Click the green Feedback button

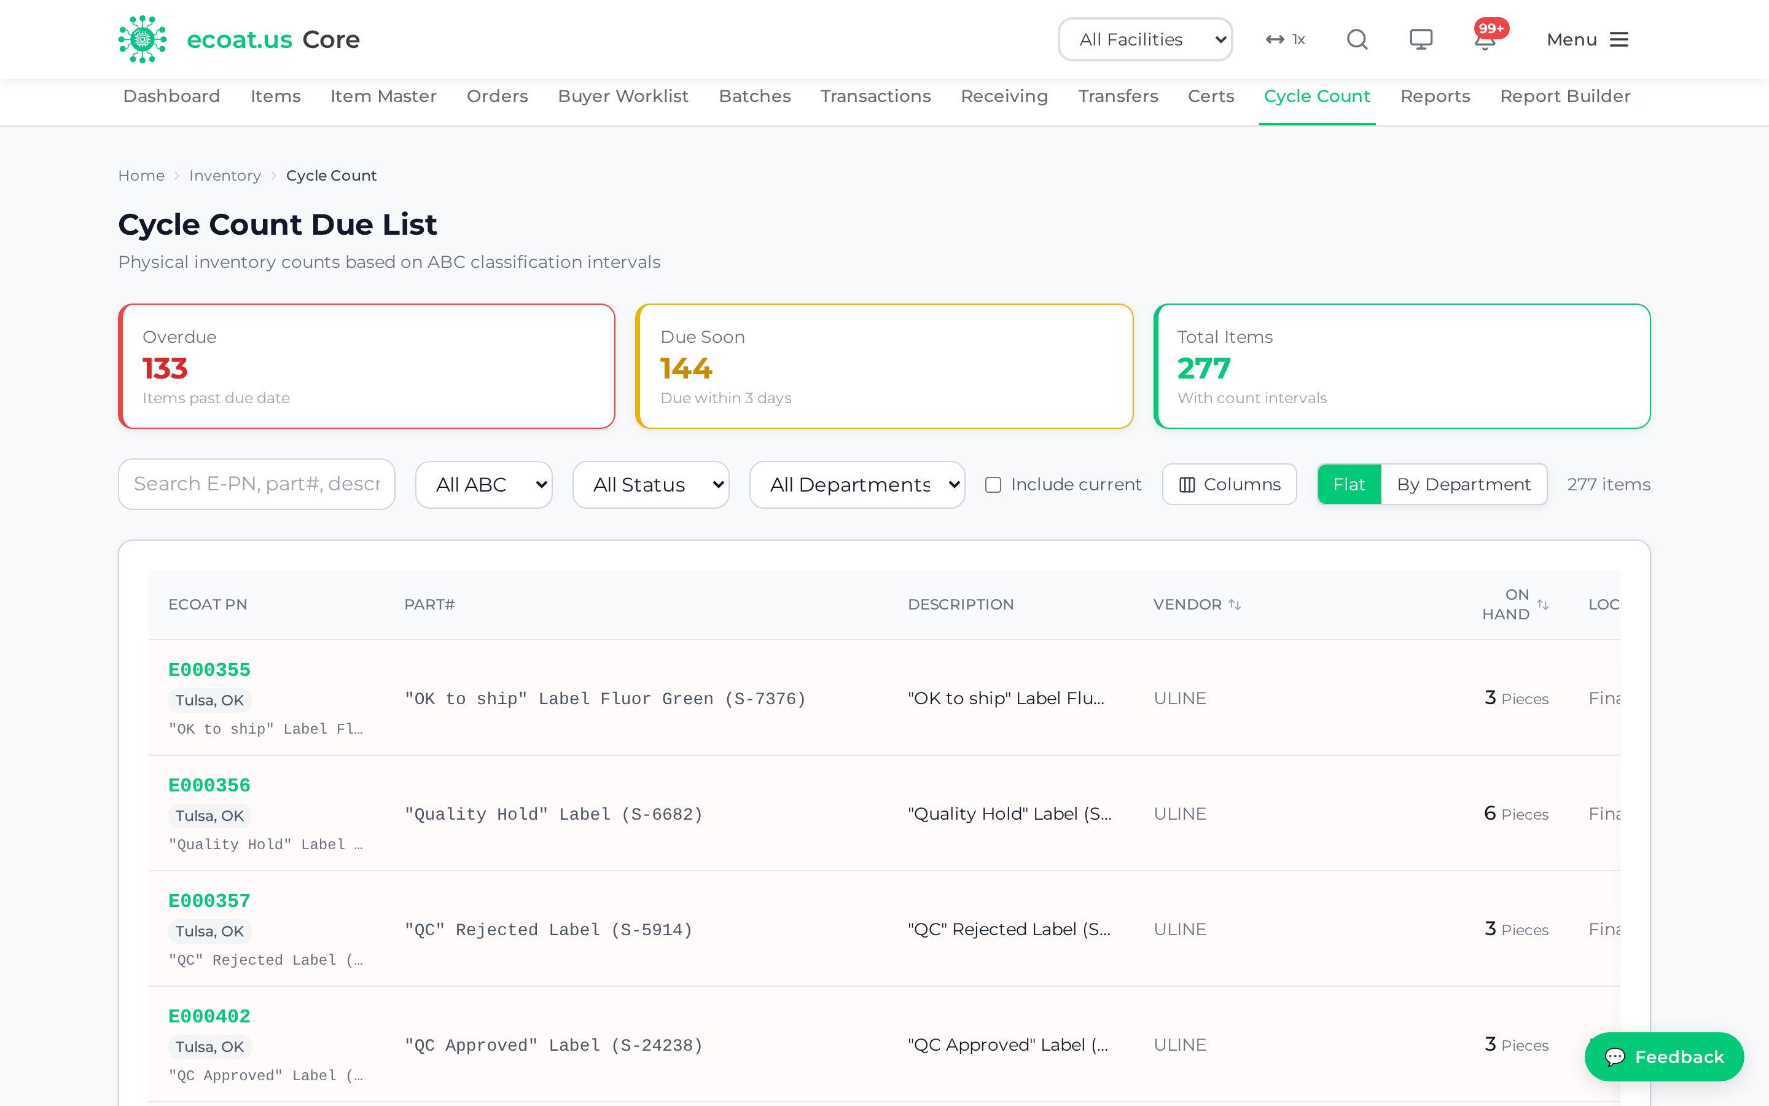coord(1664,1056)
